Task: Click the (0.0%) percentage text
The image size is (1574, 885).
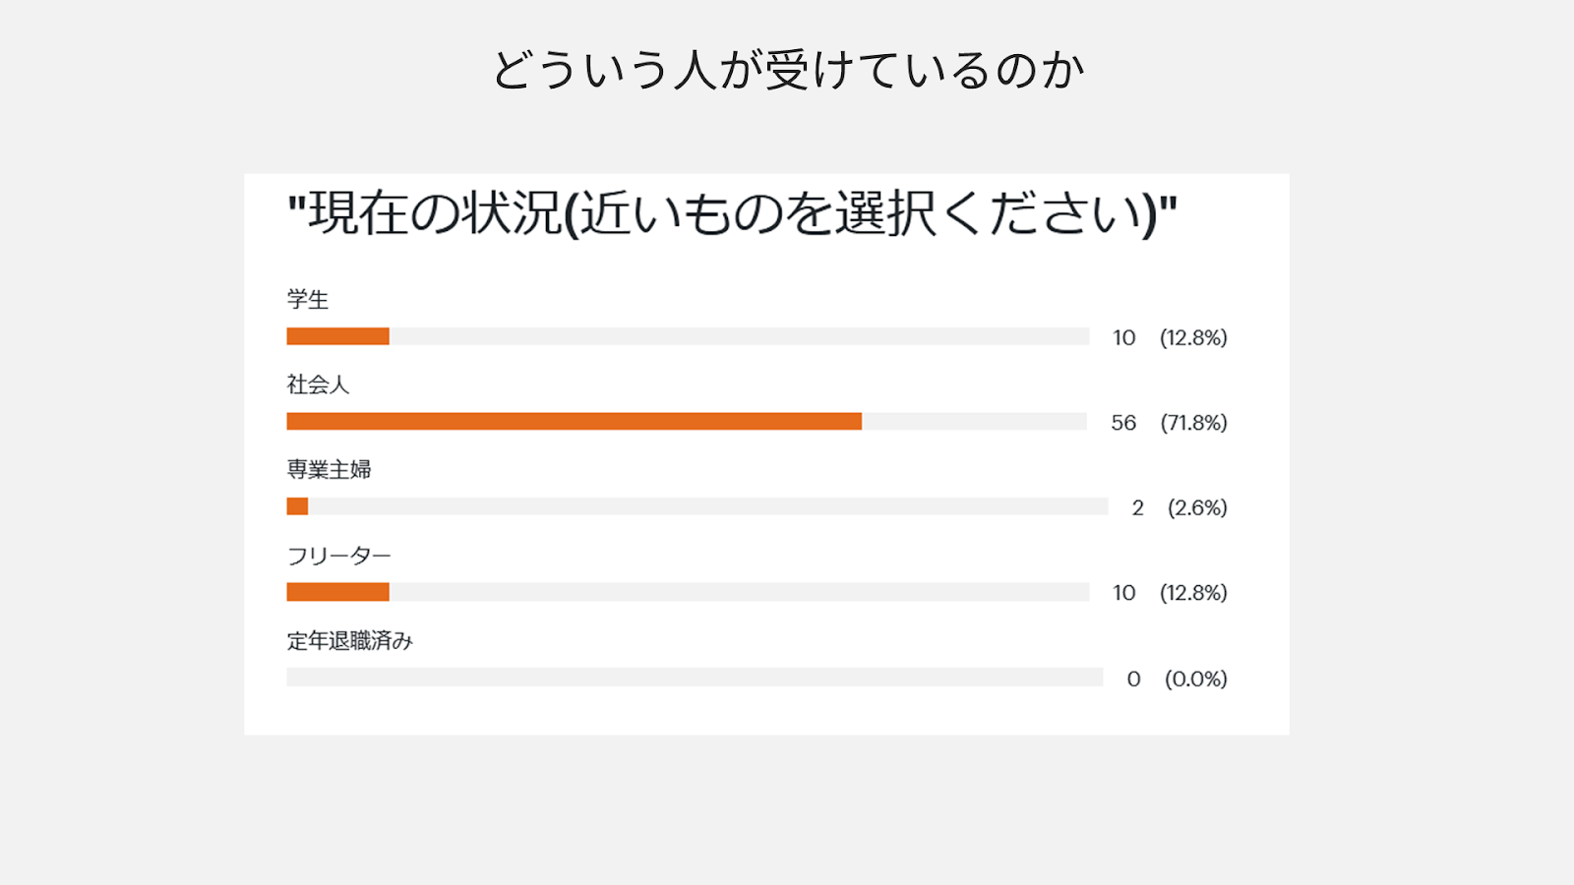Action: [x=1196, y=678]
